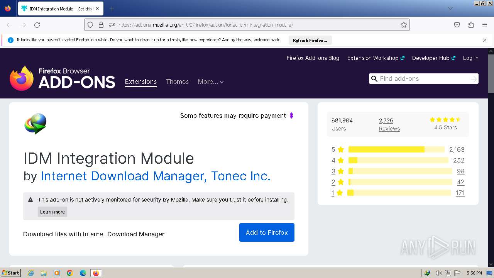Click the IDM add-on globe icon

point(36,124)
